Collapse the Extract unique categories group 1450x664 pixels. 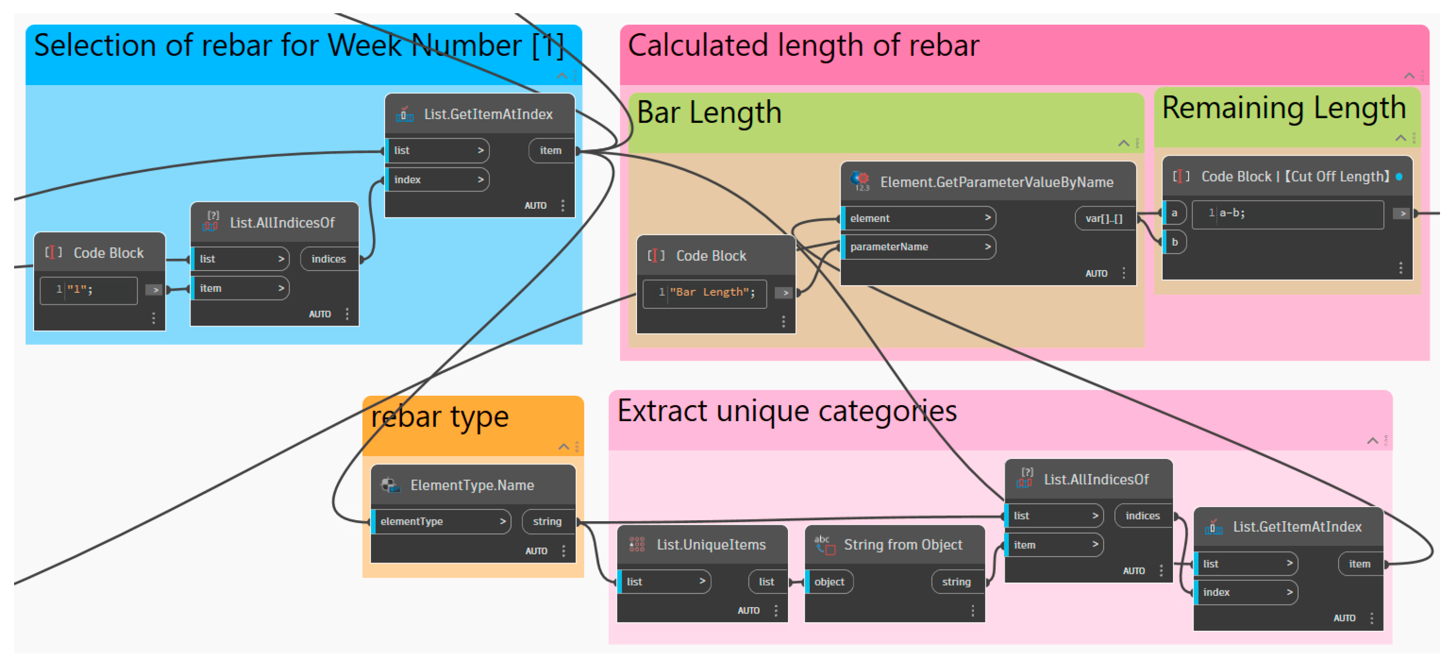point(1372,440)
